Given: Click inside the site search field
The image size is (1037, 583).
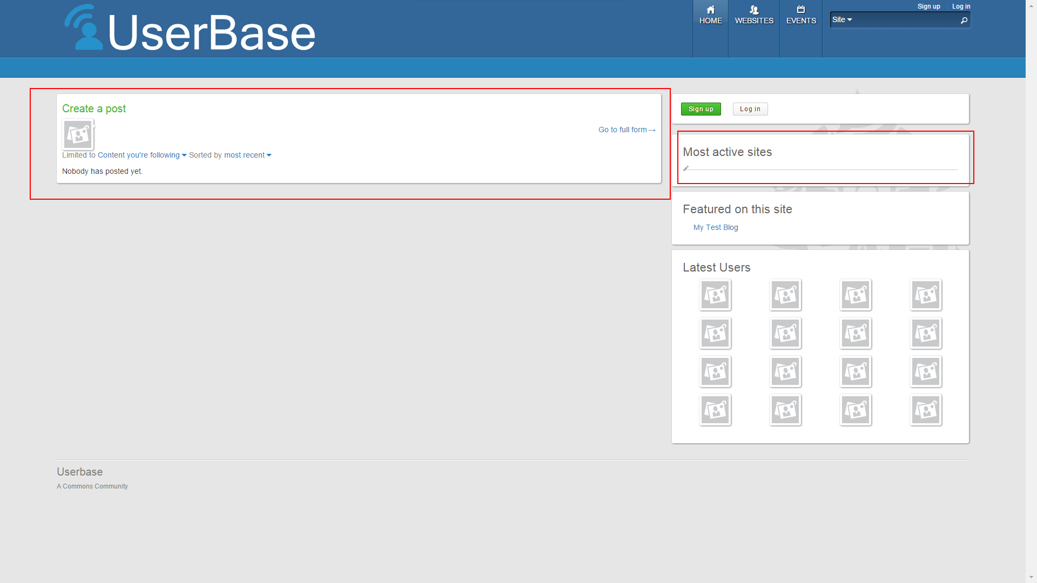Looking at the screenshot, I should coord(905,21).
